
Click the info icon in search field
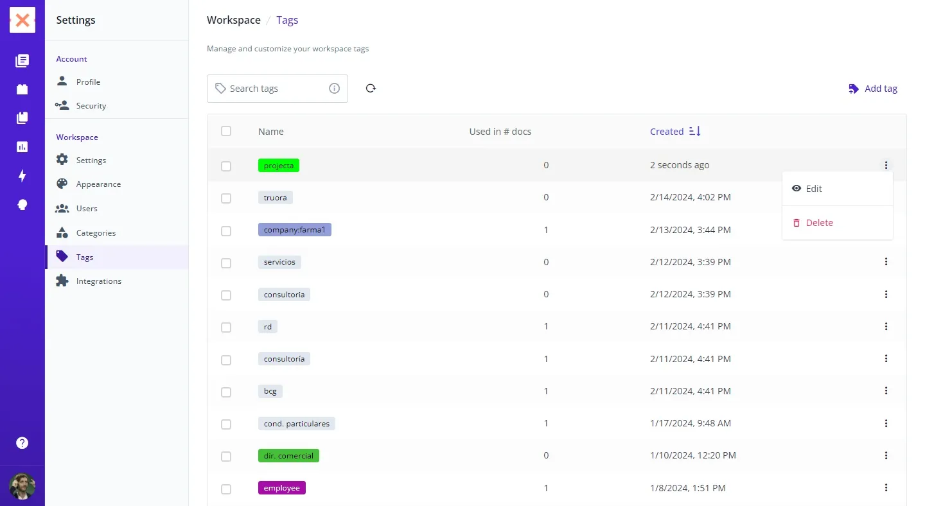click(334, 89)
